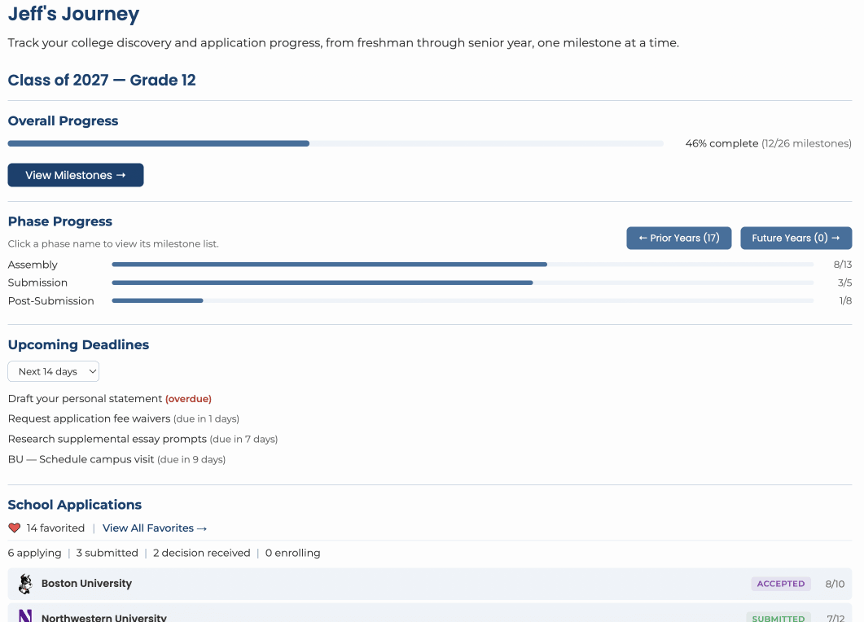The width and height of the screenshot is (864, 622).
Task: Click the red heart favorites icon
Action: pos(15,528)
